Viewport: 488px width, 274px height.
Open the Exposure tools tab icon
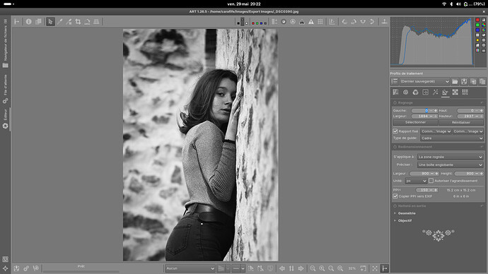[x=395, y=92]
